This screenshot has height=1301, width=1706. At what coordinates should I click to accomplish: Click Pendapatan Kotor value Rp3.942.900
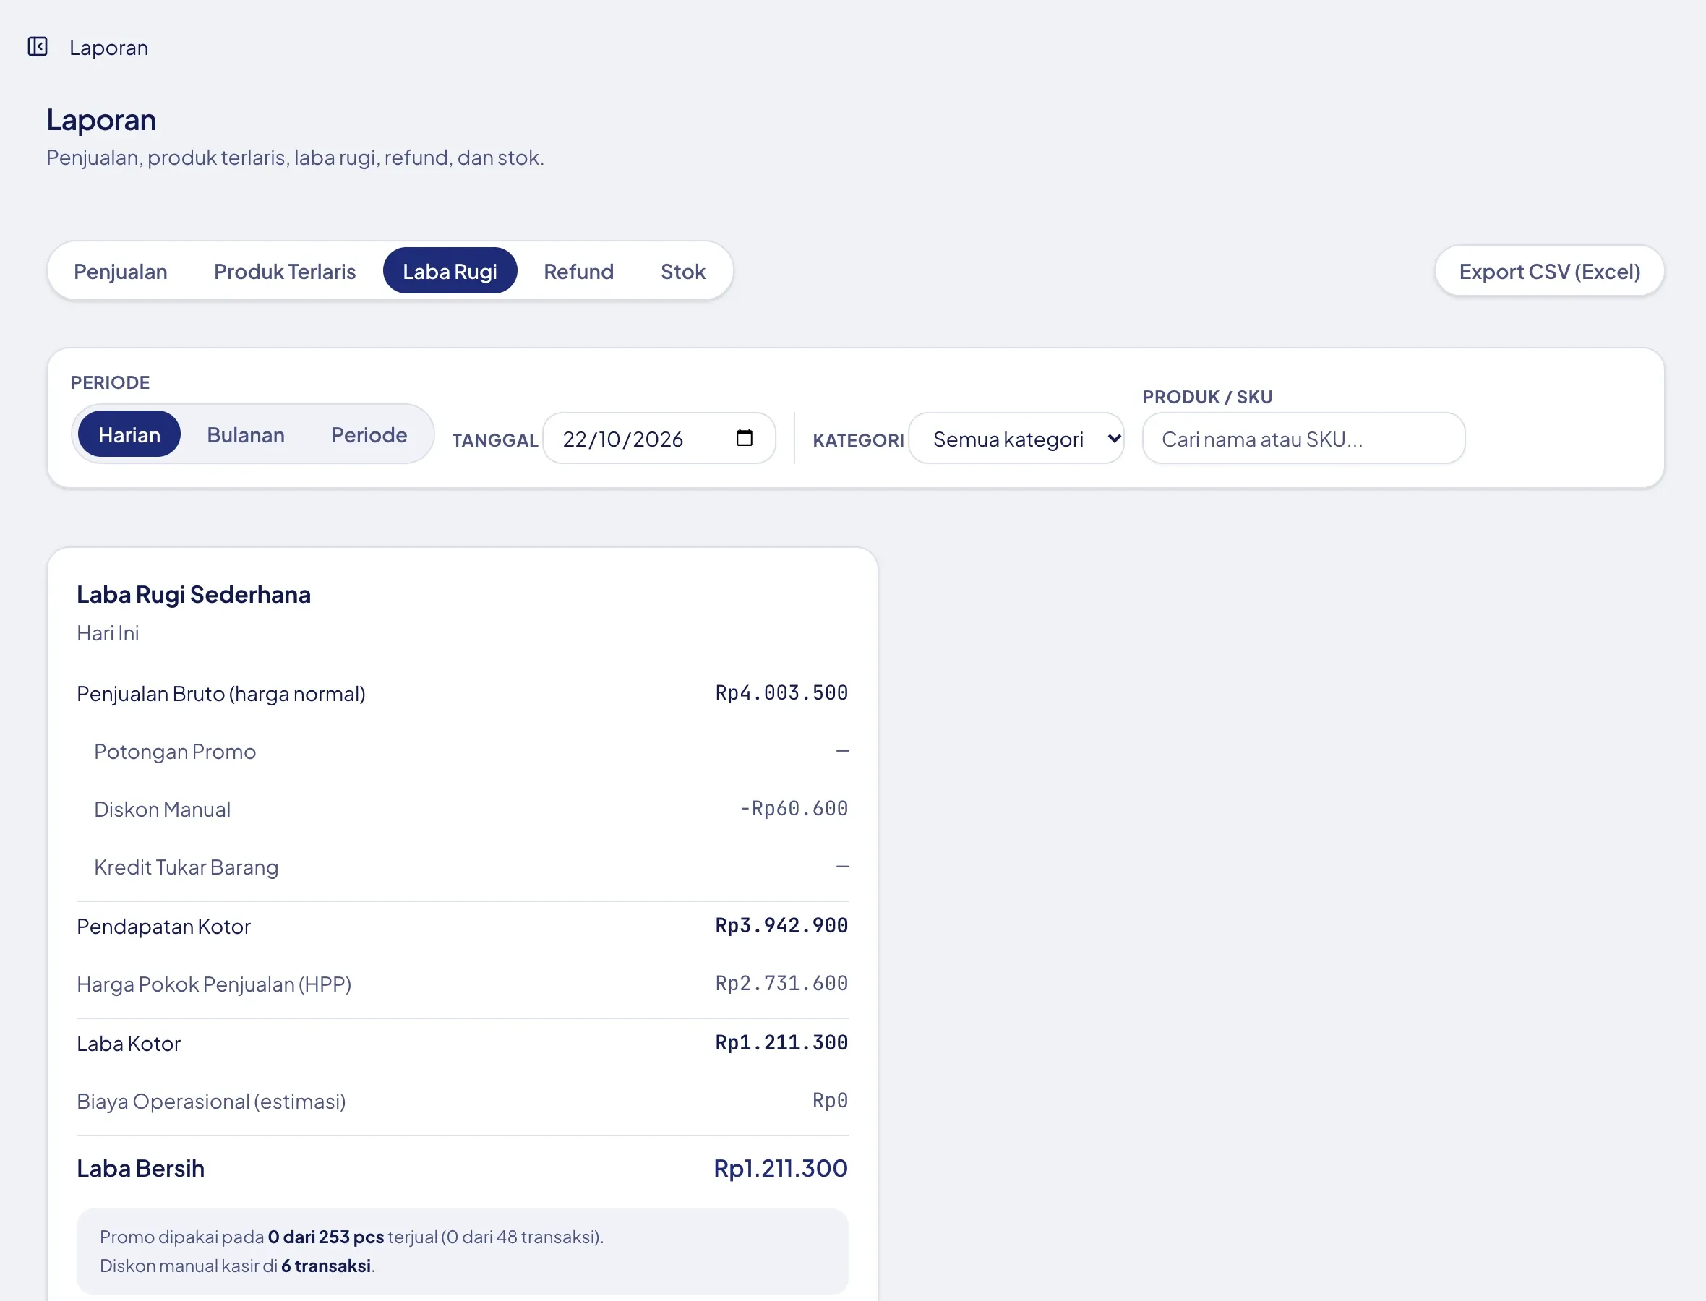(x=781, y=925)
